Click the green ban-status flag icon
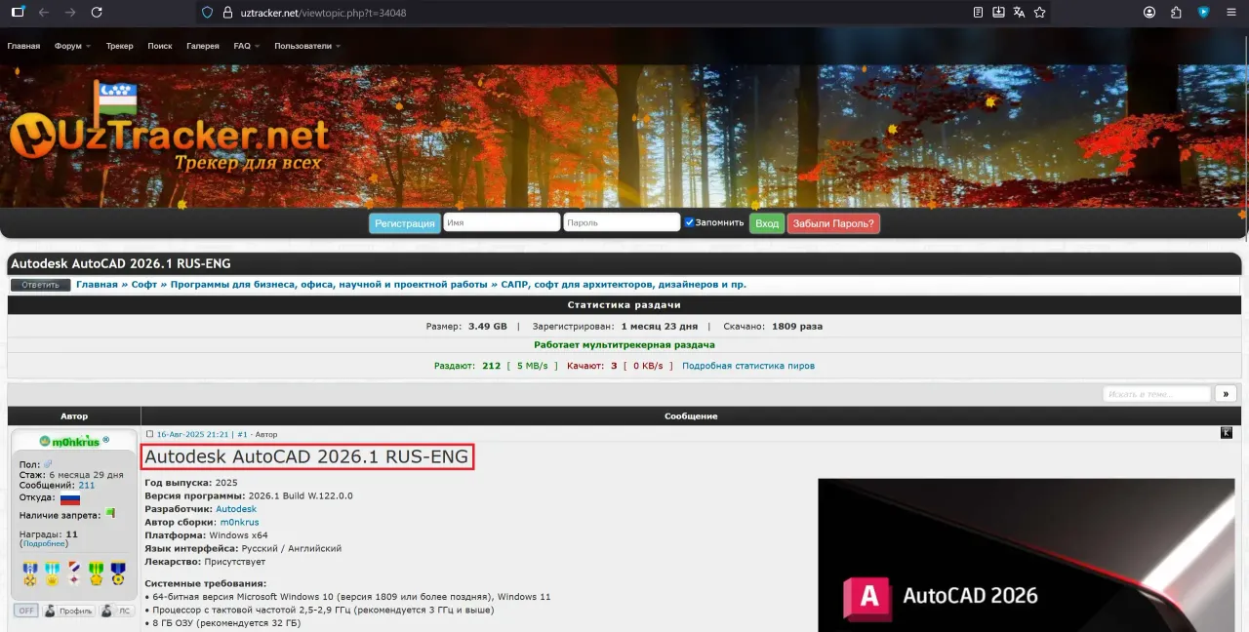The width and height of the screenshot is (1249, 632). point(110,513)
